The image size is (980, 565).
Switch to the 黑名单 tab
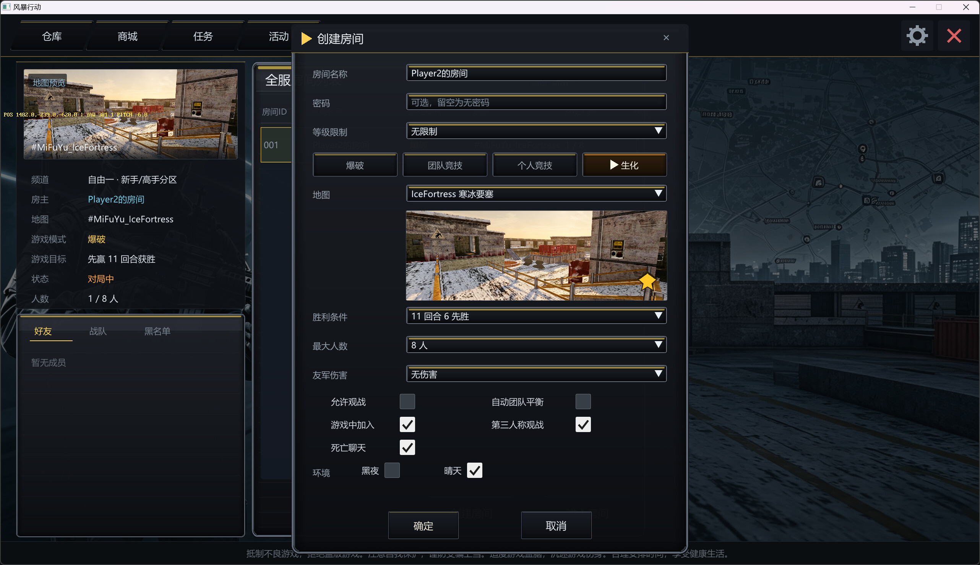(157, 331)
